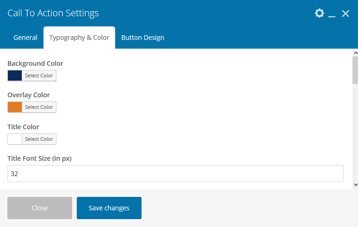Open the settings gear in dialog header
Viewport: 358px width, 227px height.
point(319,13)
